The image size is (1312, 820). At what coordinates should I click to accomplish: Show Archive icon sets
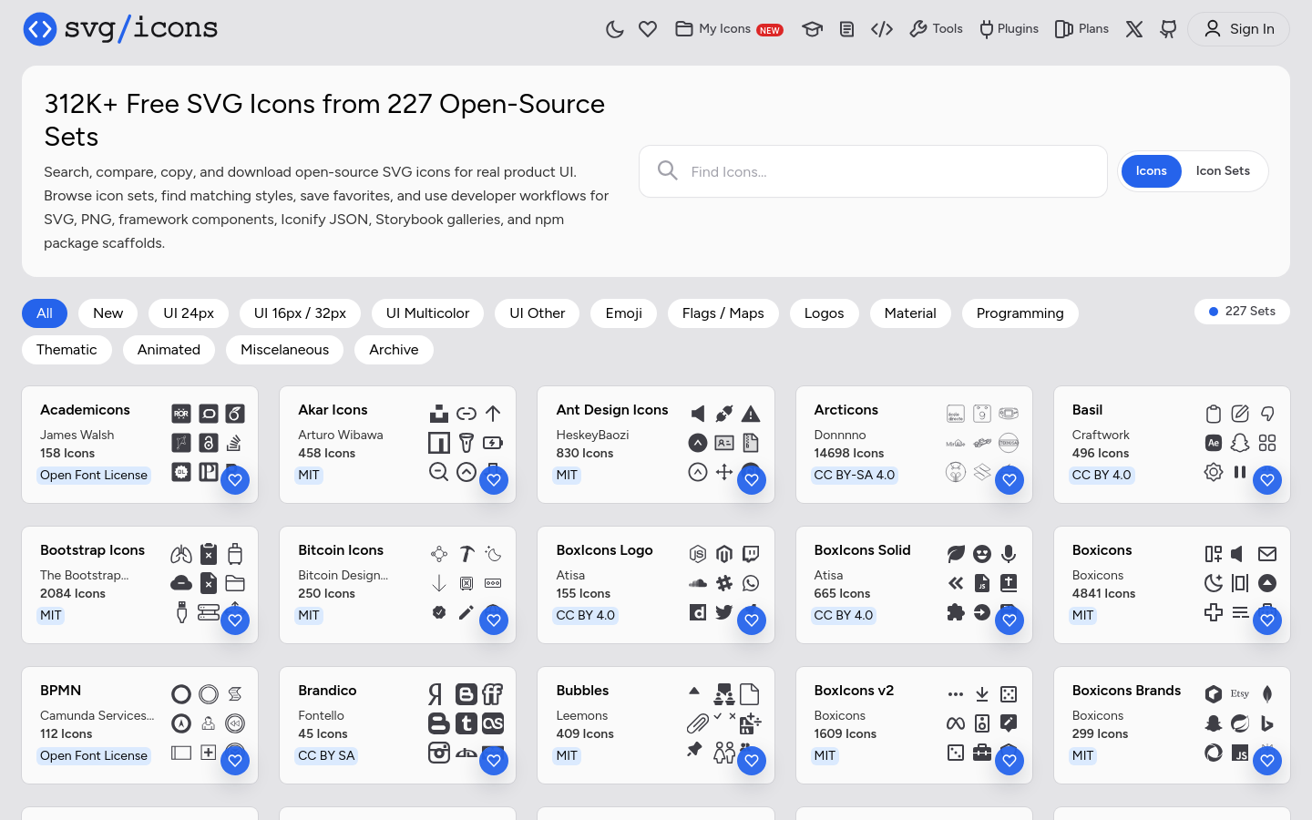[394, 350]
